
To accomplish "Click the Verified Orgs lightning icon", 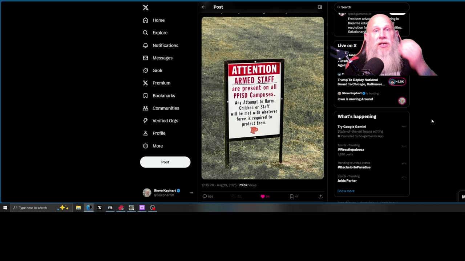I will click(x=145, y=121).
